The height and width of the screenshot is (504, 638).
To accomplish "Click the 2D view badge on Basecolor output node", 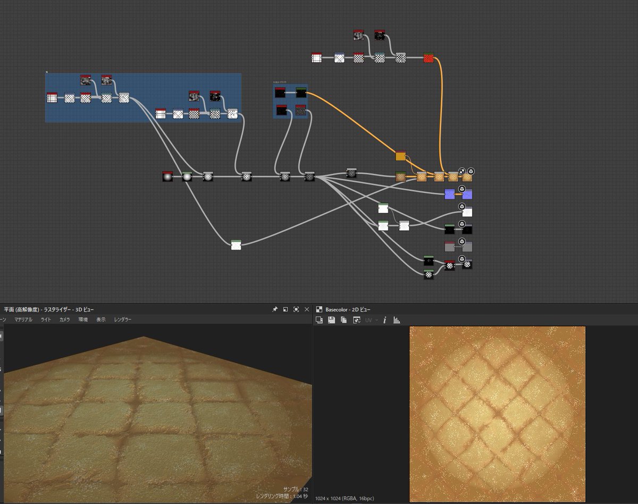I will coord(462,171).
